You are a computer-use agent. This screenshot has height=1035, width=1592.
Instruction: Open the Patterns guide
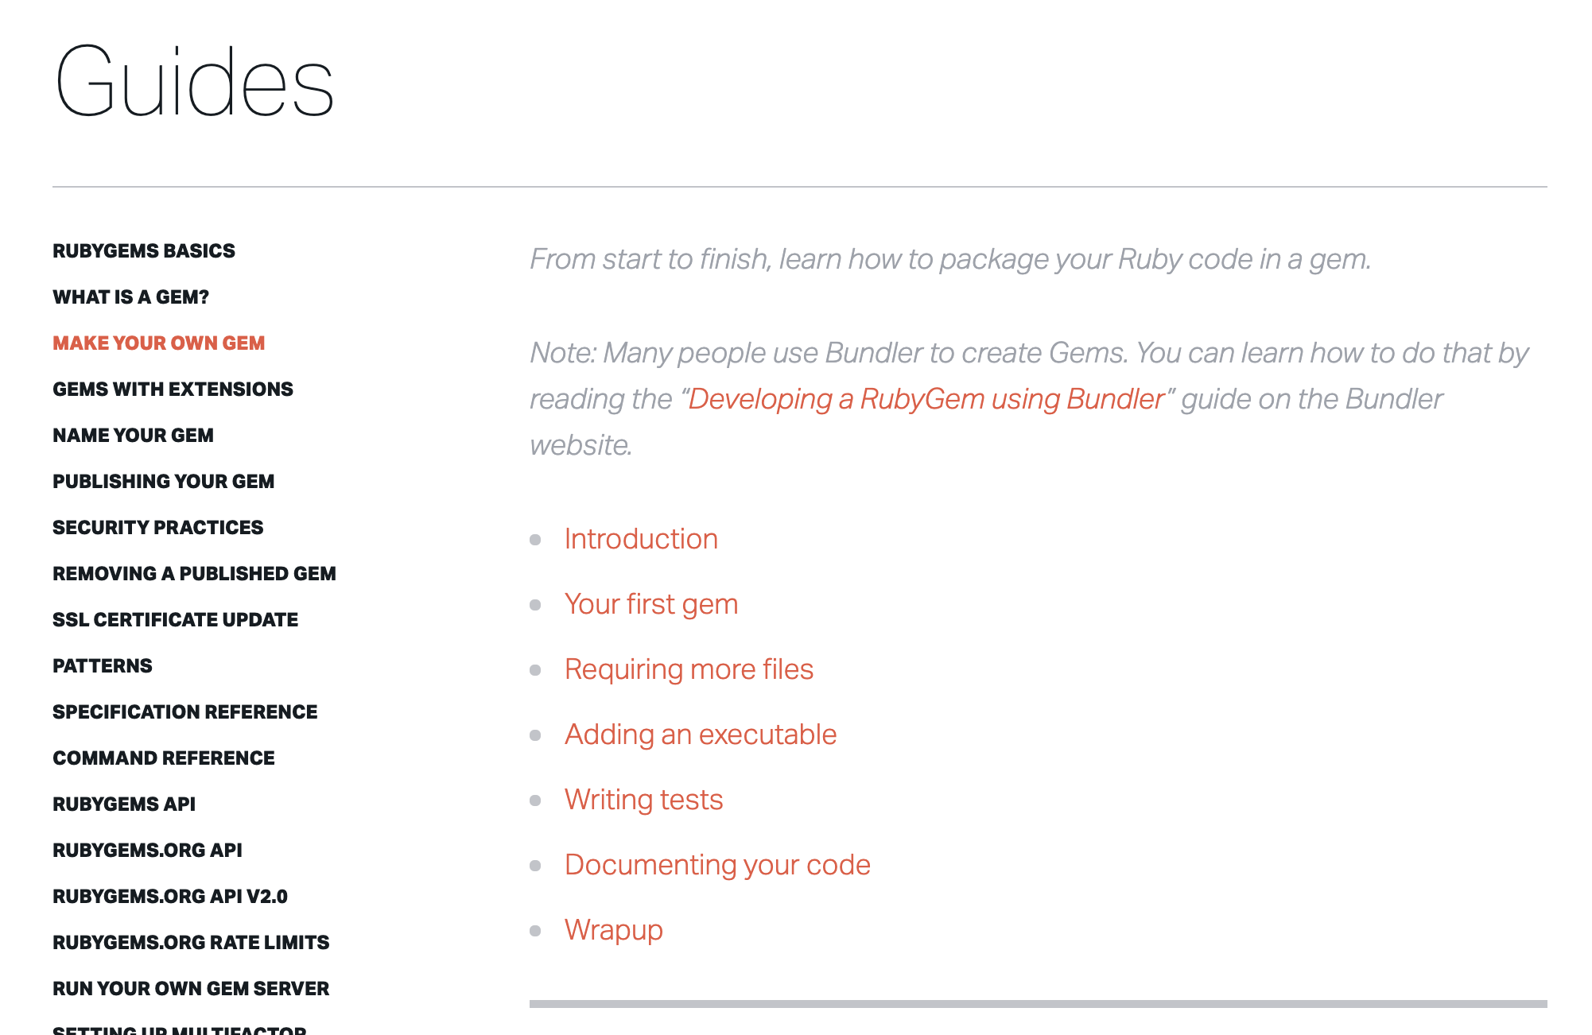click(x=102, y=666)
